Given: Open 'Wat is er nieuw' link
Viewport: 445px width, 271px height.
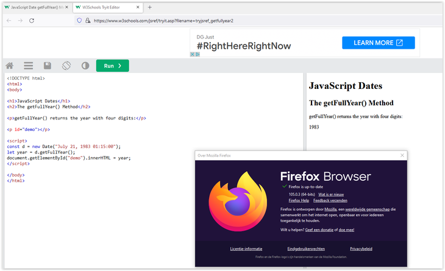Looking at the screenshot, I should click(331, 194).
